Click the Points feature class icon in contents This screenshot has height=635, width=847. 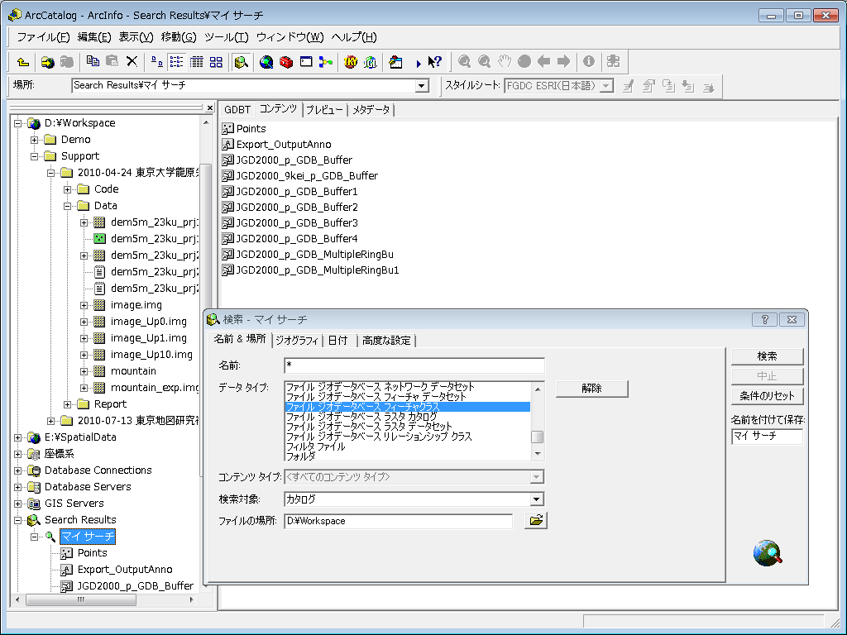pos(228,128)
